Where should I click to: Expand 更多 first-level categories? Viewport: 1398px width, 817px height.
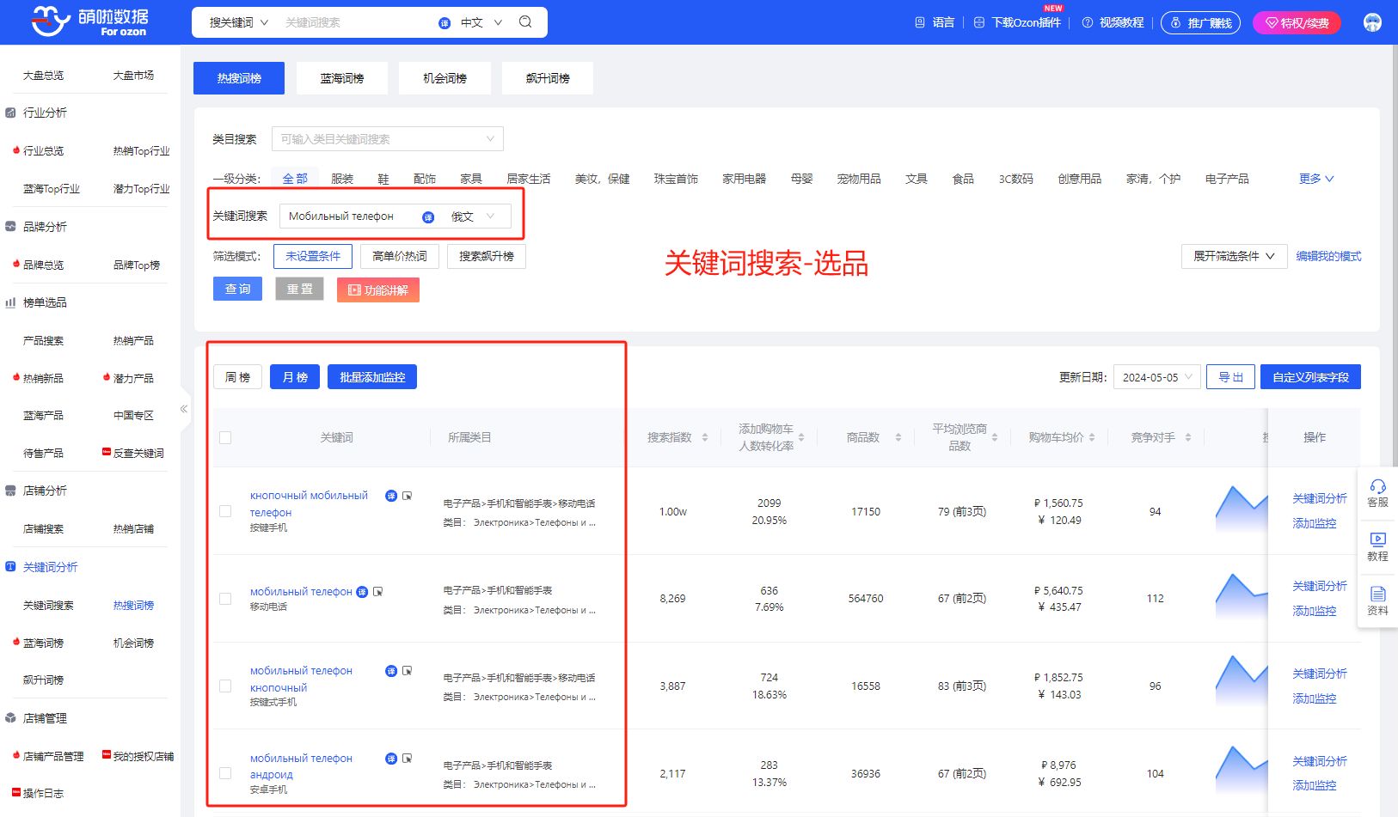pyautogui.click(x=1316, y=179)
